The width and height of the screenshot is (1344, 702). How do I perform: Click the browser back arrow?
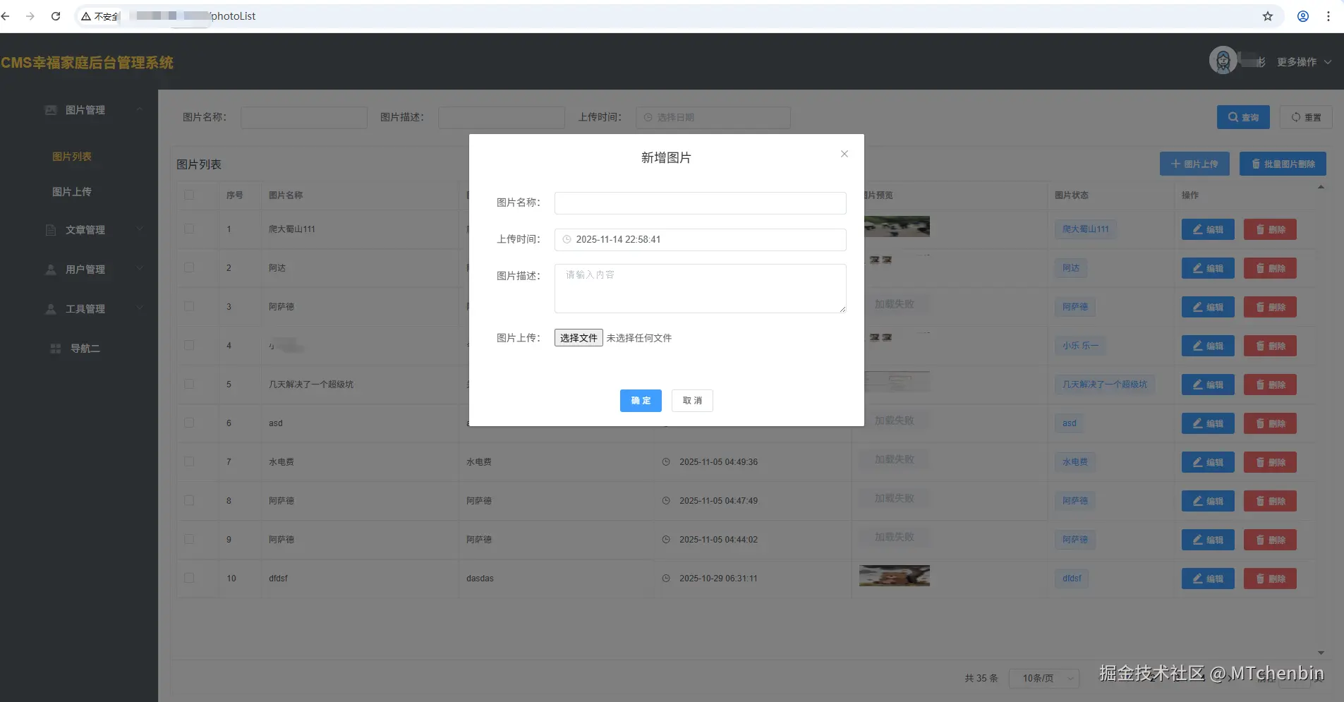tap(6, 16)
